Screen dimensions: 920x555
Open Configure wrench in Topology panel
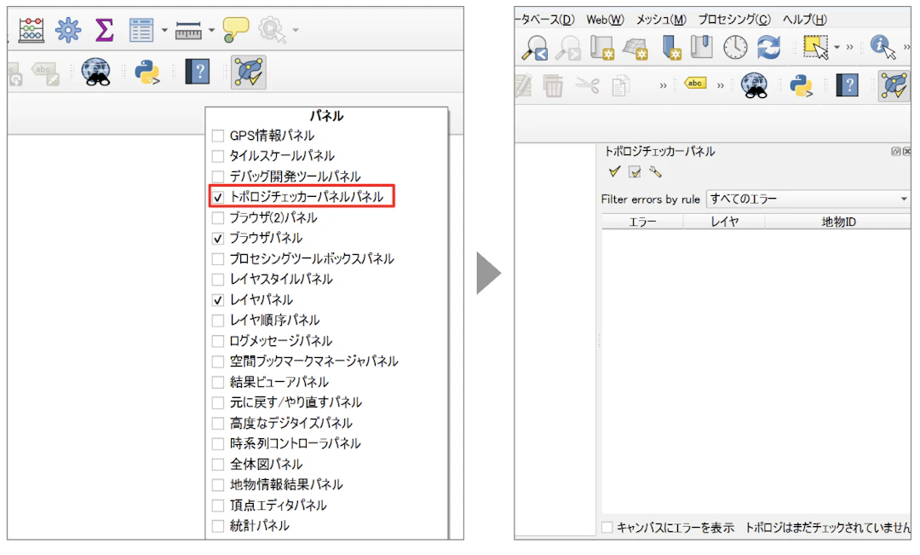[x=655, y=171]
